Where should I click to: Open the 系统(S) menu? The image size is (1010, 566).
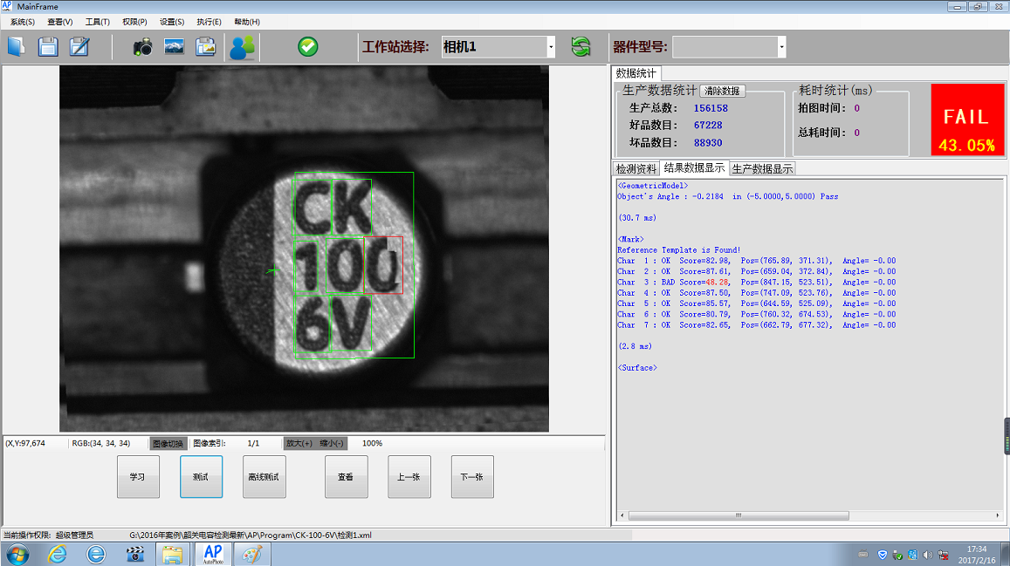pyautogui.click(x=23, y=22)
